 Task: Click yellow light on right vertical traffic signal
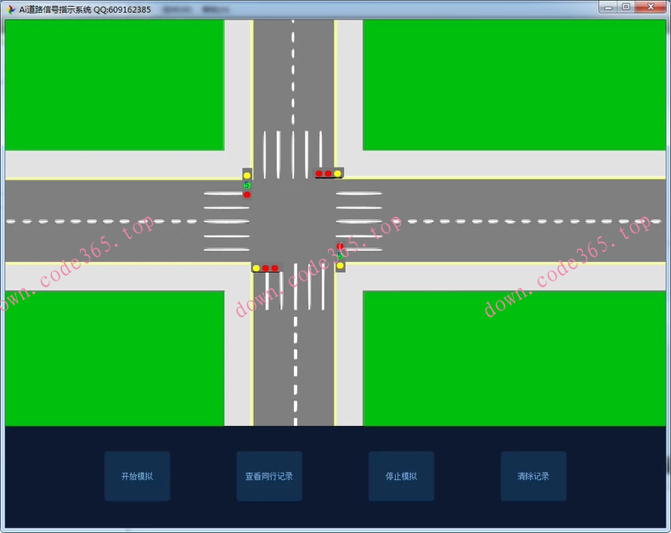pyautogui.click(x=340, y=266)
